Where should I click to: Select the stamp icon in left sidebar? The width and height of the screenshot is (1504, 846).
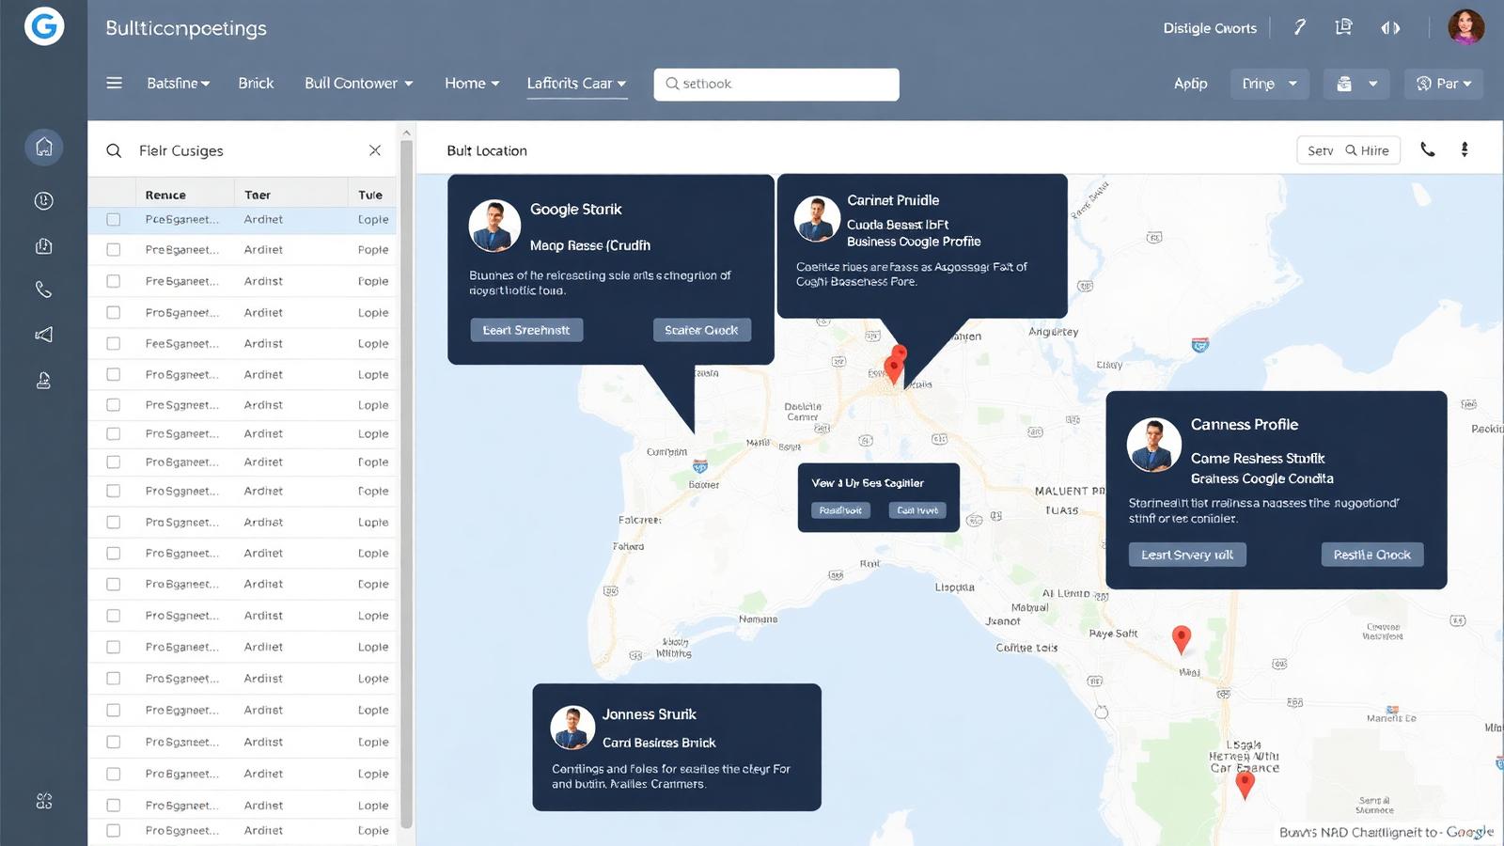point(44,380)
